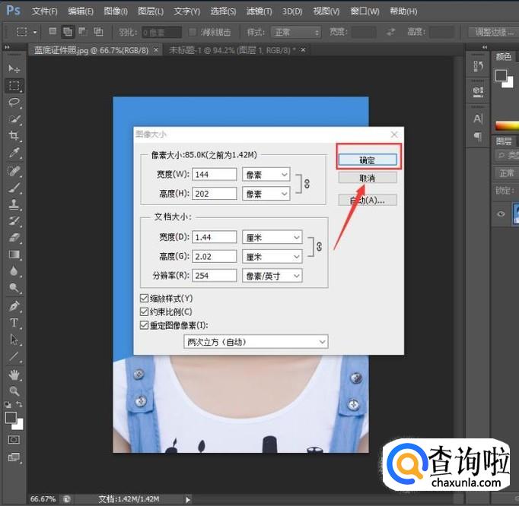Viewport: 519px width, 506px height.
Task: Click the 确定 button
Action: [368, 160]
